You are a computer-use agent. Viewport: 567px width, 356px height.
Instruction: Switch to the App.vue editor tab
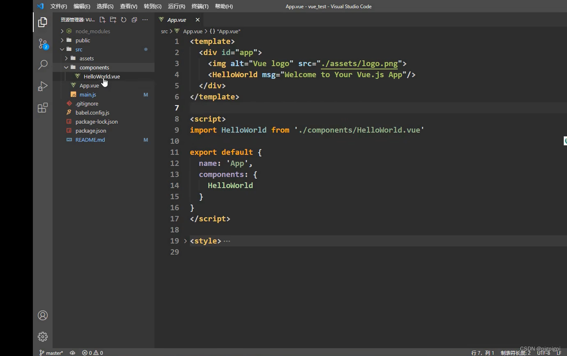coord(177,20)
